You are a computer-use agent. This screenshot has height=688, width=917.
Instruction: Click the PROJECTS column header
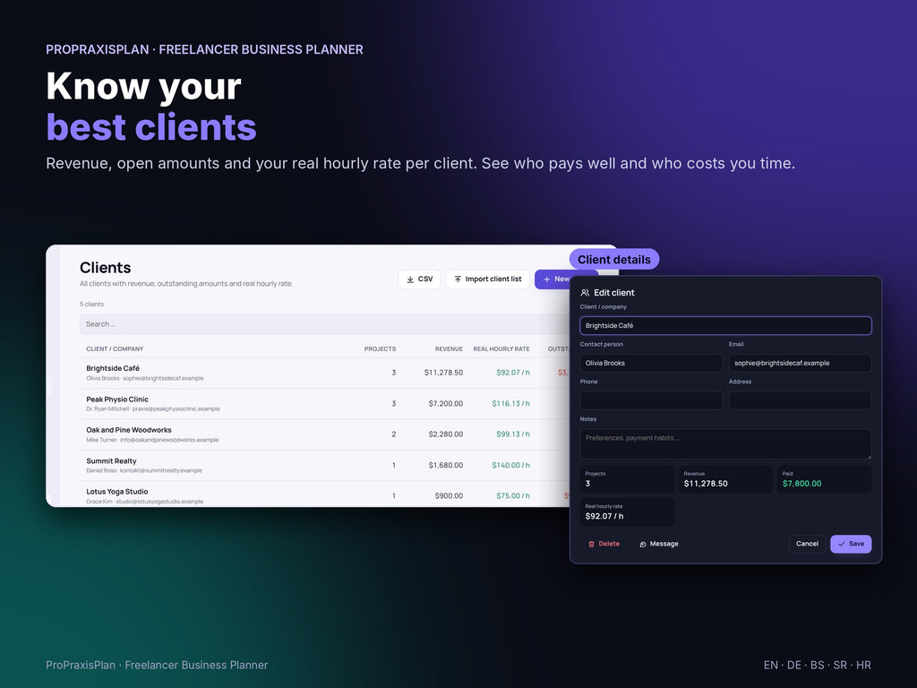[x=380, y=348]
